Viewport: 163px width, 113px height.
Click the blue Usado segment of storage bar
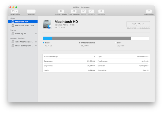48,38
